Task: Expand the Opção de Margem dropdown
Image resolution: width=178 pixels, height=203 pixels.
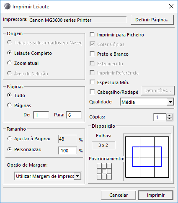Action: [48, 176]
